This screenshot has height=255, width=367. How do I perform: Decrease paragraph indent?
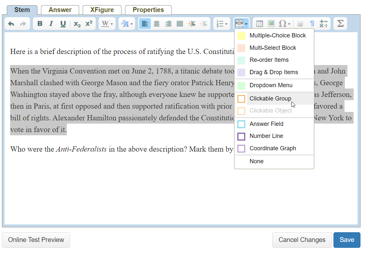pos(204,24)
